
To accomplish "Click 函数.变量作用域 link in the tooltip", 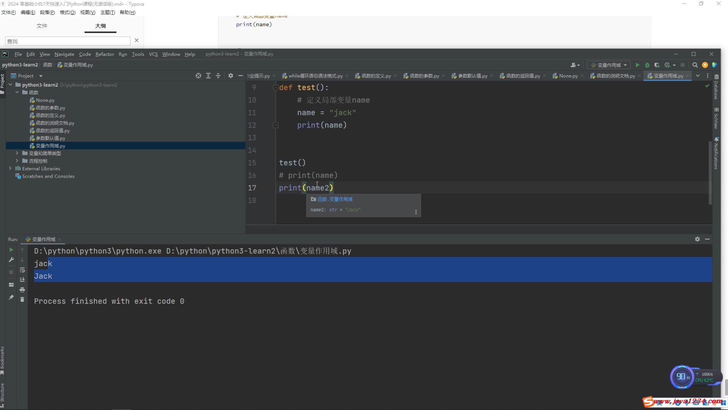I will [x=335, y=199].
